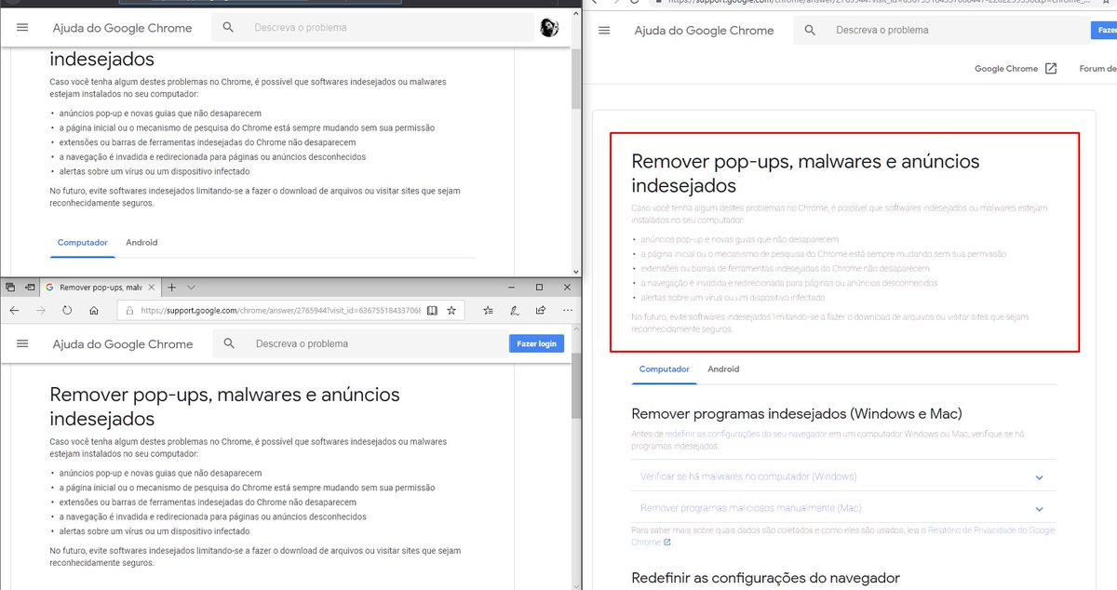The width and height of the screenshot is (1117, 590).
Task: Click the search magnifier icon in the right window
Action: coord(810,30)
